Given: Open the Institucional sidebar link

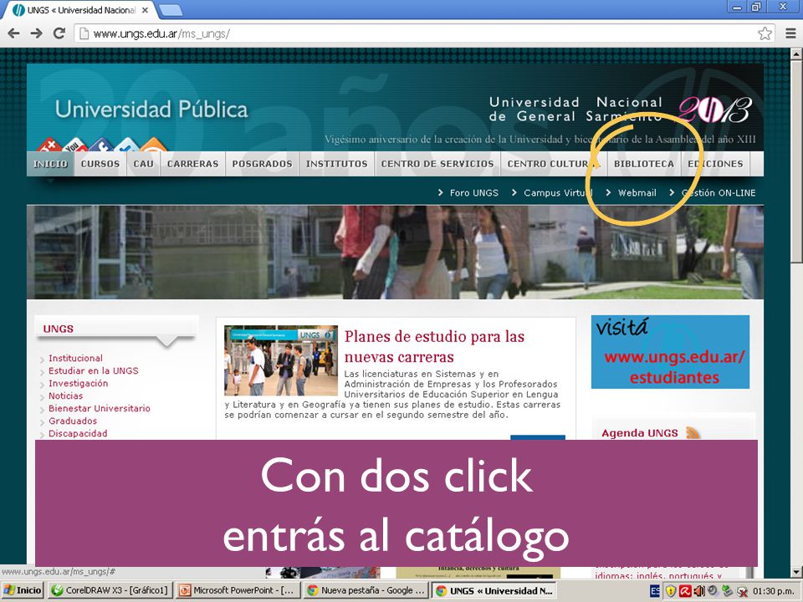Looking at the screenshot, I should (x=75, y=359).
